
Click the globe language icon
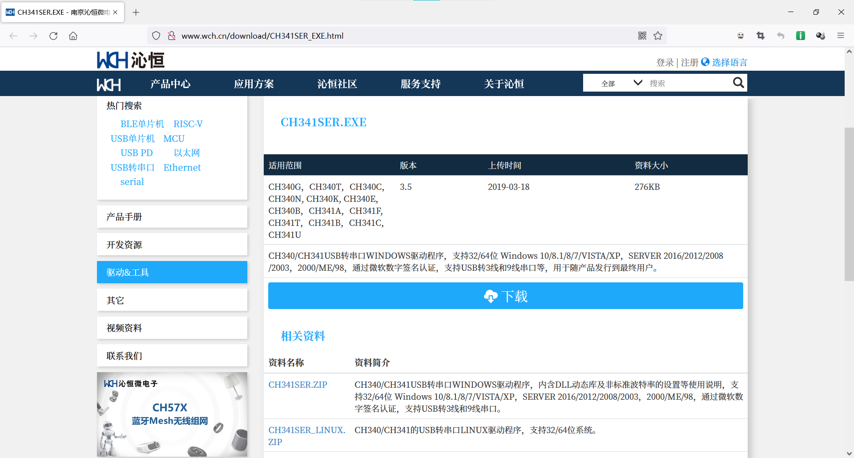(x=705, y=62)
